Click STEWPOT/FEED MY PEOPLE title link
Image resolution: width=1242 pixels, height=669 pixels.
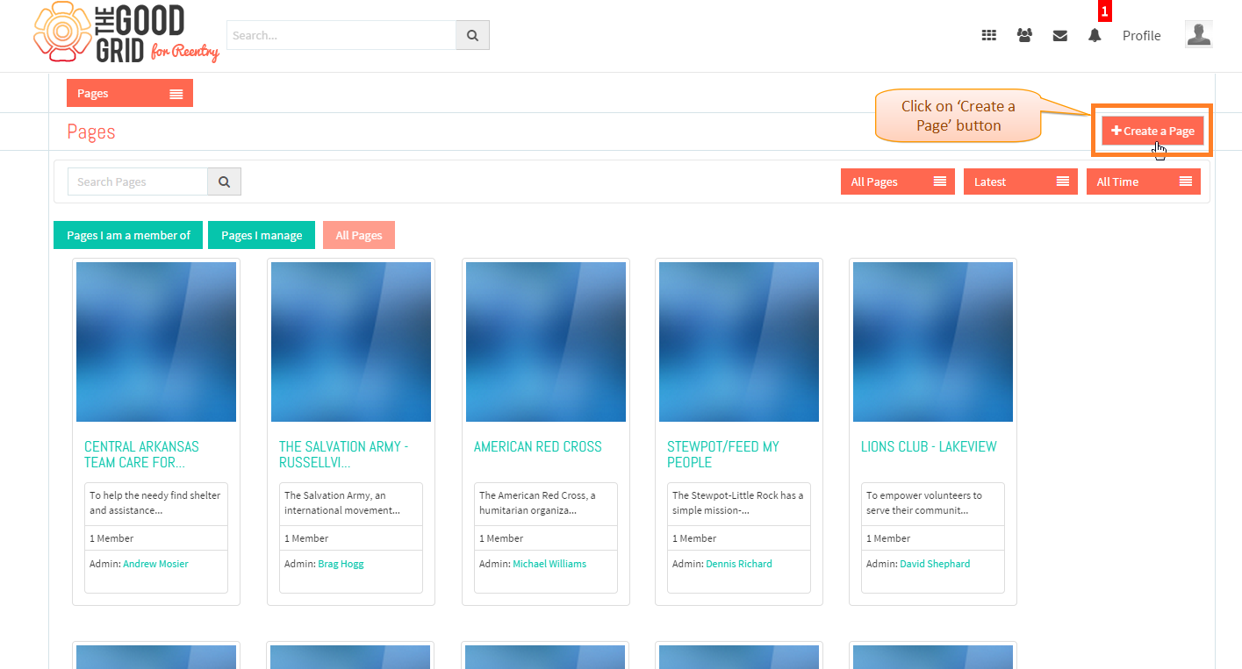pos(723,454)
